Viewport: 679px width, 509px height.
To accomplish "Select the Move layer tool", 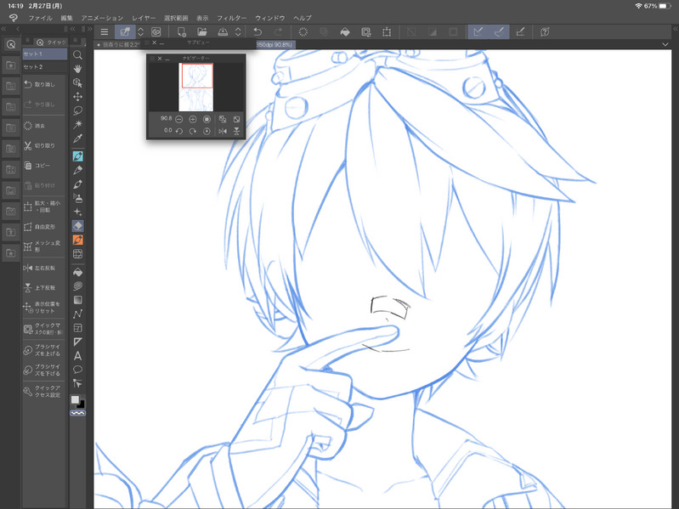I will click(77, 97).
